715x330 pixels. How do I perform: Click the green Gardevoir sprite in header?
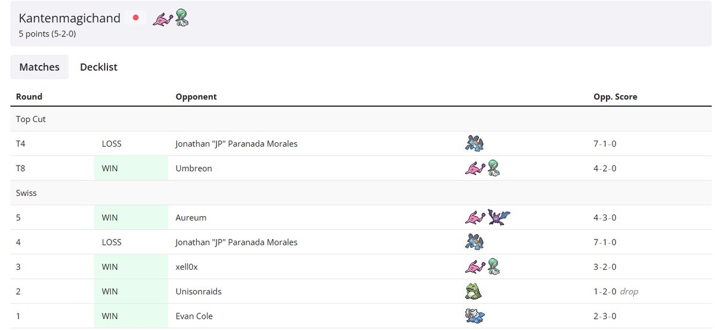(182, 18)
